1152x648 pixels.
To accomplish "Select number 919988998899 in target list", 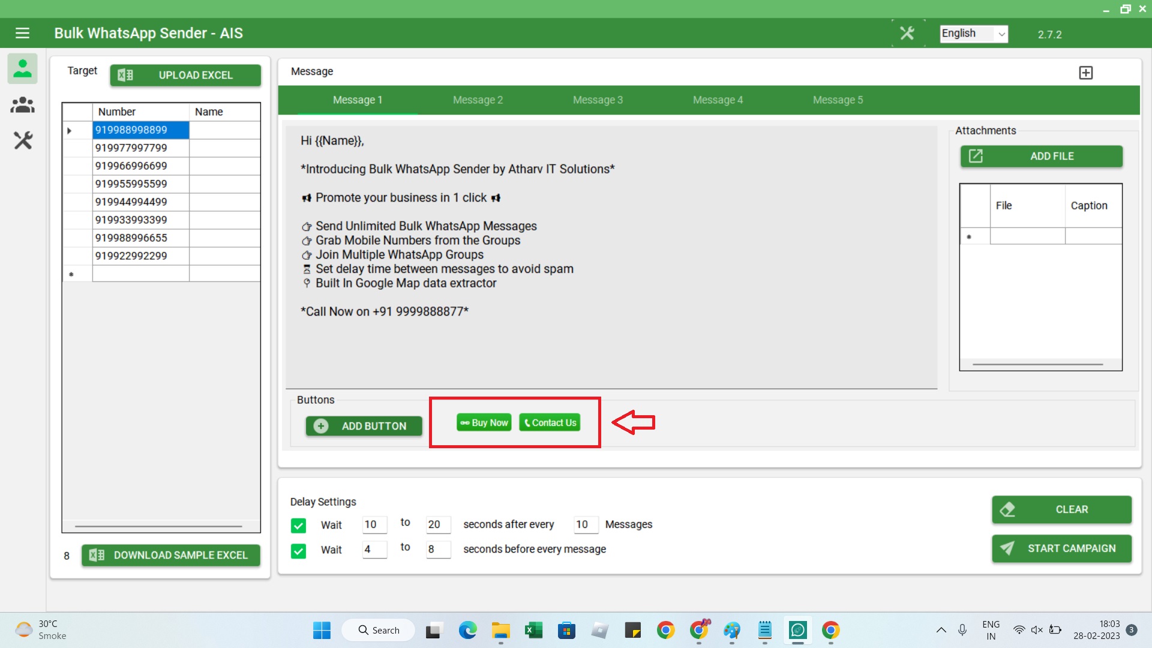I will pyautogui.click(x=140, y=130).
